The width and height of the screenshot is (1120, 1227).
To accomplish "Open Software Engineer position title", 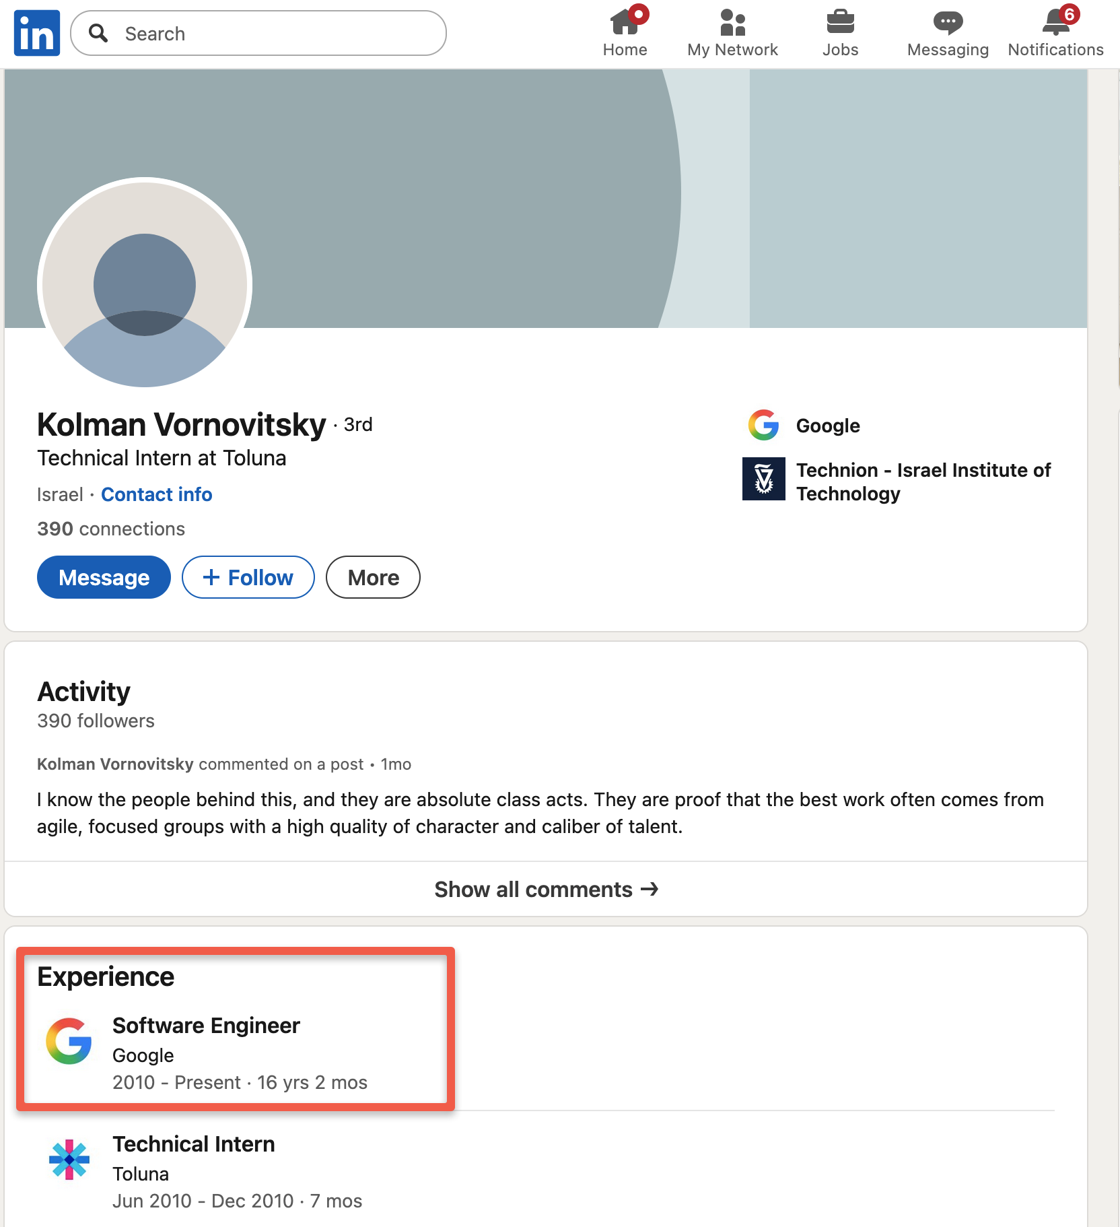I will (x=206, y=1025).
